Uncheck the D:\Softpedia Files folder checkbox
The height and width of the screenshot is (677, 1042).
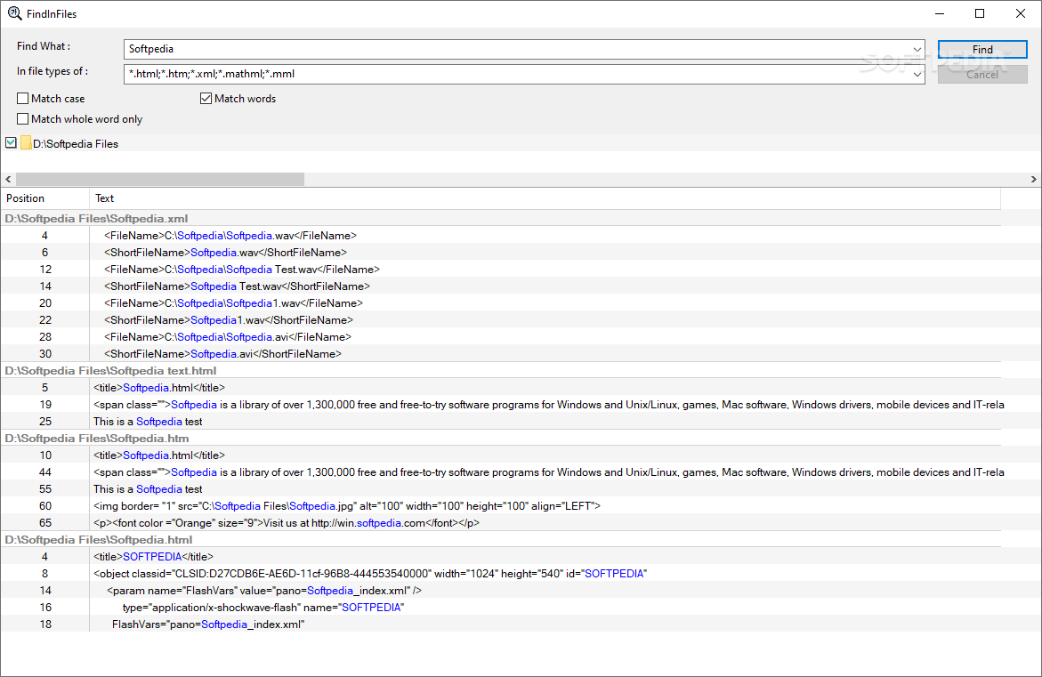coord(12,143)
